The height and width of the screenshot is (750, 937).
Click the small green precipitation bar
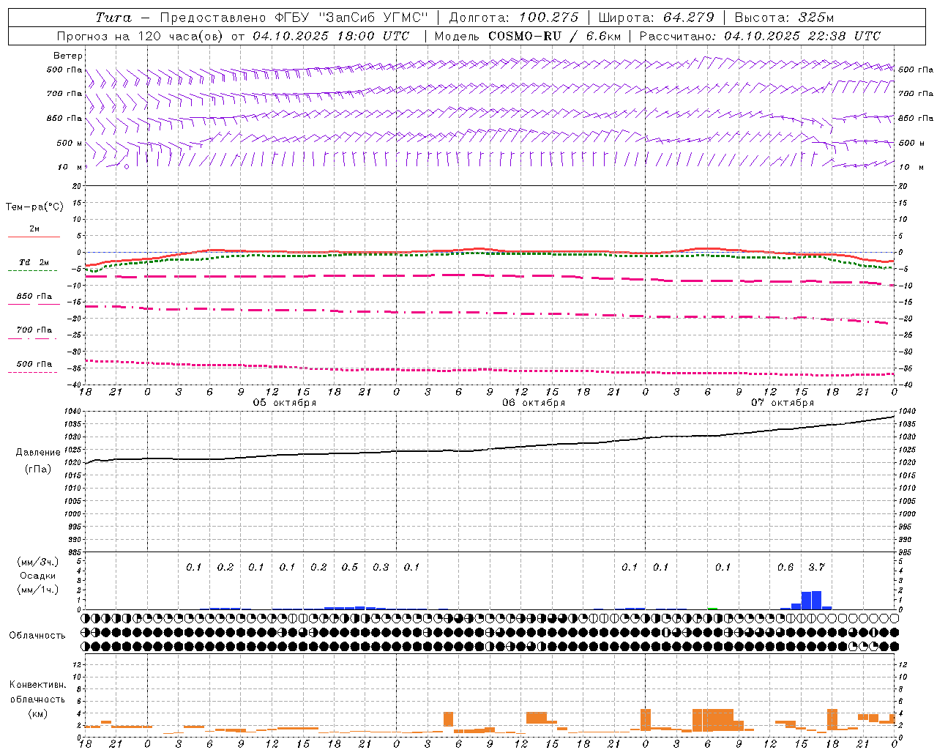point(712,608)
